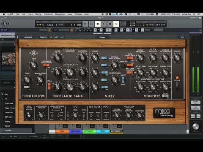Click the tempo value 120.0

pyautogui.click(x=50, y=25)
